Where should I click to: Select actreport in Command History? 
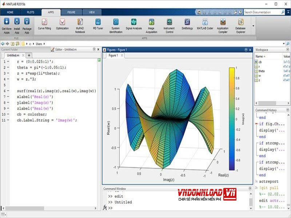coord(268,181)
